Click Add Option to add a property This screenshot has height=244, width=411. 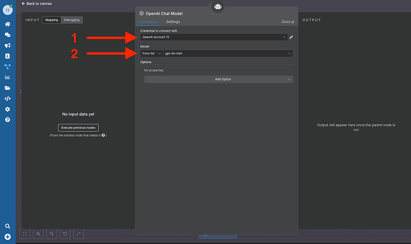[x=218, y=79]
